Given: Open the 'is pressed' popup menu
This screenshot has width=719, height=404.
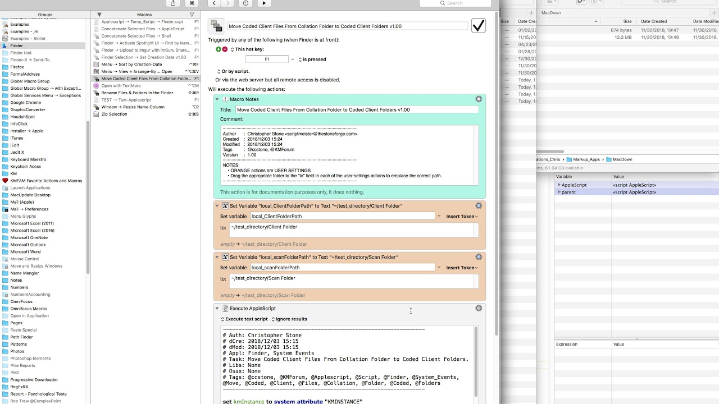Looking at the screenshot, I should click(x=312, y=59).
